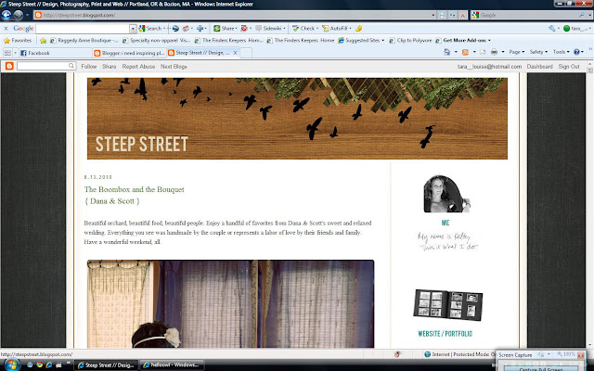Click the search magnifier icon in IE search box

coord(582,15)
